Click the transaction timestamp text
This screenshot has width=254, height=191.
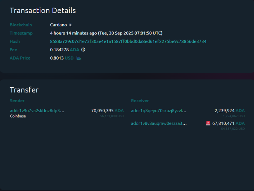click(106, 33)
